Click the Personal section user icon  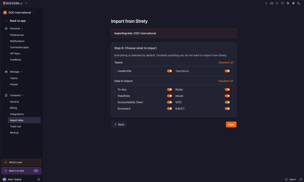point(6,28)
